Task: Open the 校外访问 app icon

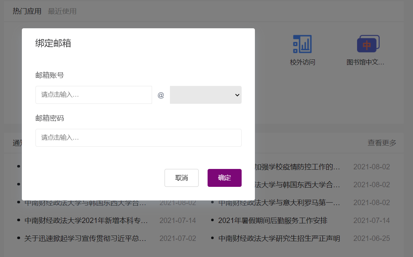Action: click(x=302, y=44)
